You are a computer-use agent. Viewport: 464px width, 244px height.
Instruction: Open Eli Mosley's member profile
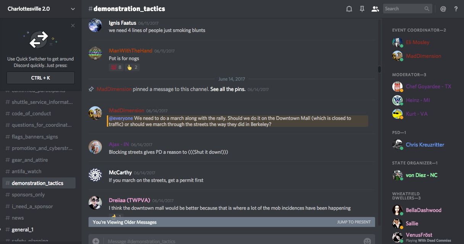[417, 42]
